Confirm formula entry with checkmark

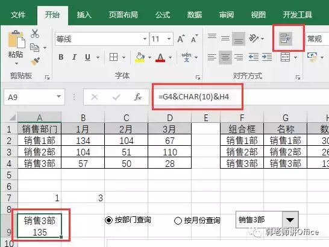click(x=116, y=97)
